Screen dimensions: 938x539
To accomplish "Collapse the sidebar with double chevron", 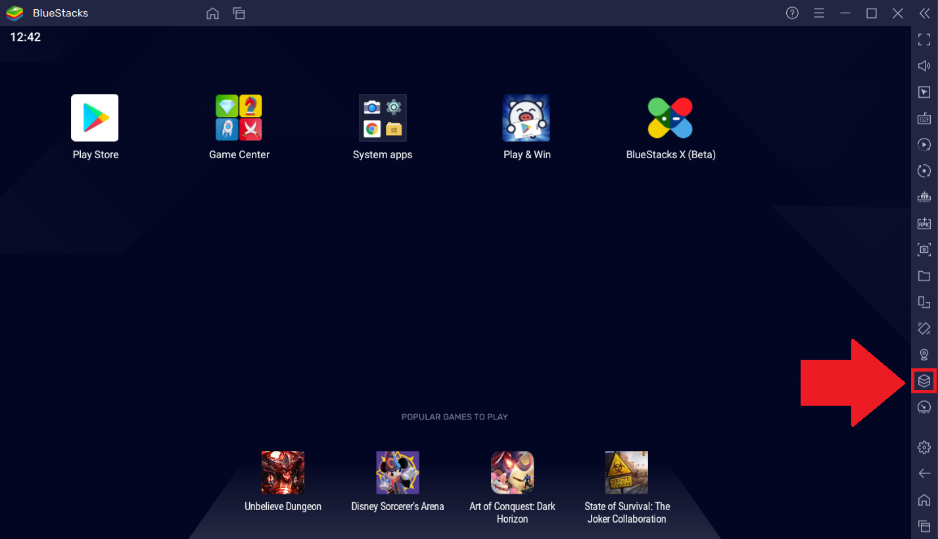I will 924,13.
